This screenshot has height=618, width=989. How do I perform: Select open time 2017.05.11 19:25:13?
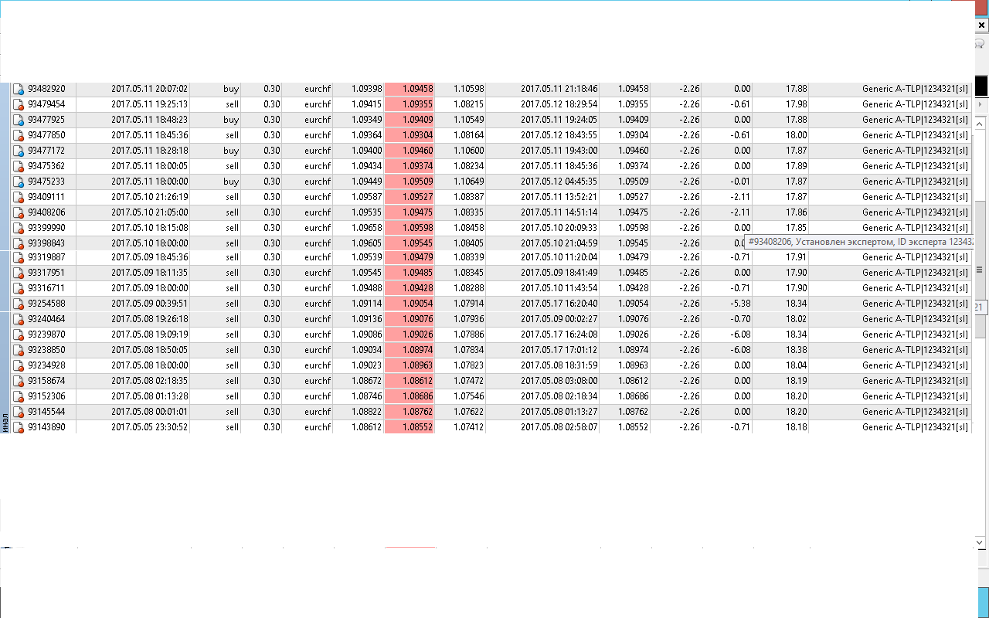149,104
